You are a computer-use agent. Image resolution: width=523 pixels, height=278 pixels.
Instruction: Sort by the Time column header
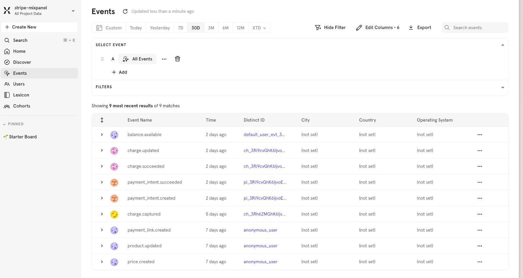[211, 120]
